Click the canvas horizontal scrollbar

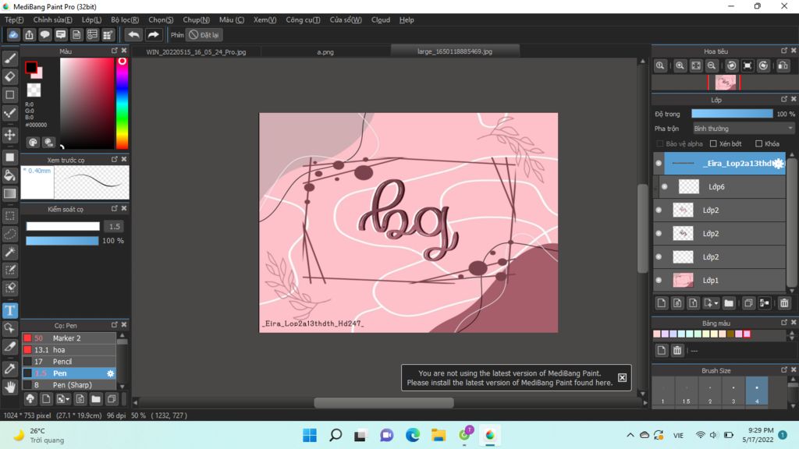point(383,403)
